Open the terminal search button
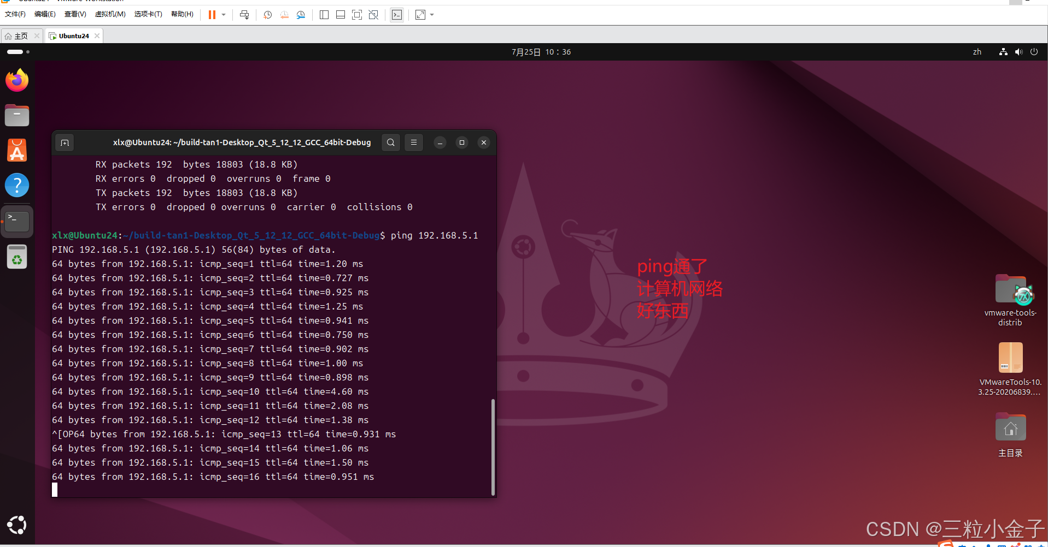Image resolution: width=1048 pixels, height=547 pixels. (390, 142)
